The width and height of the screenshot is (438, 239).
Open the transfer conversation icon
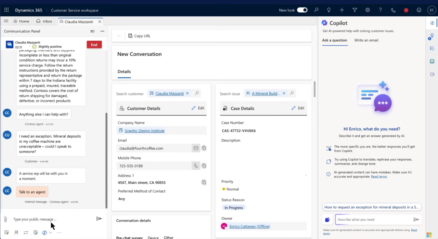[x=26, y=233]
